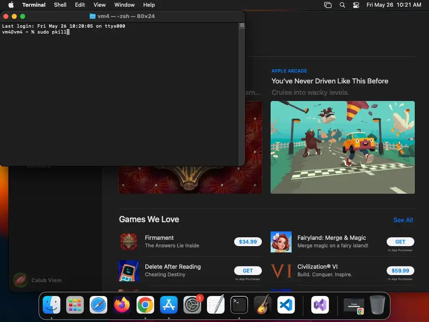The height and width of the screenshot is (322, 429).
Task: Open the Trash in the dock
Action: click(377, 305)
